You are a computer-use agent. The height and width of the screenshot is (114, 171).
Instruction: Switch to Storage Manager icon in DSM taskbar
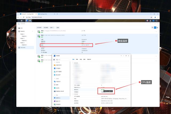tap(30, 21)
